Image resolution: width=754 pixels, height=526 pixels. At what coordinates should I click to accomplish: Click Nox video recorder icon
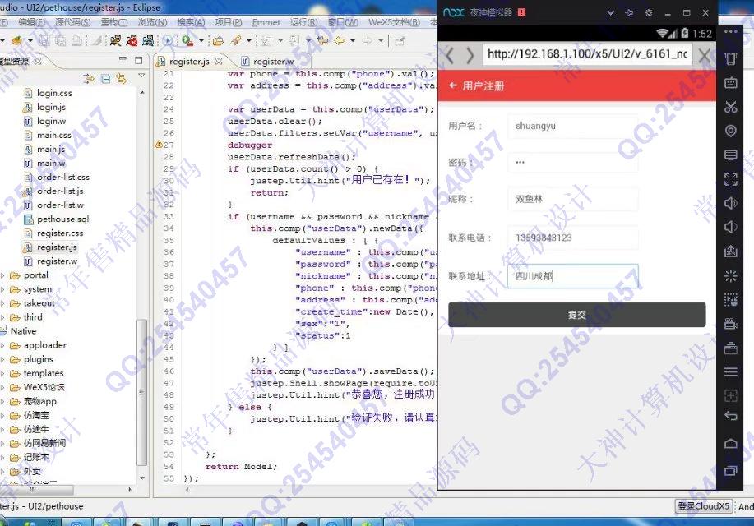(x=730, y=323)
